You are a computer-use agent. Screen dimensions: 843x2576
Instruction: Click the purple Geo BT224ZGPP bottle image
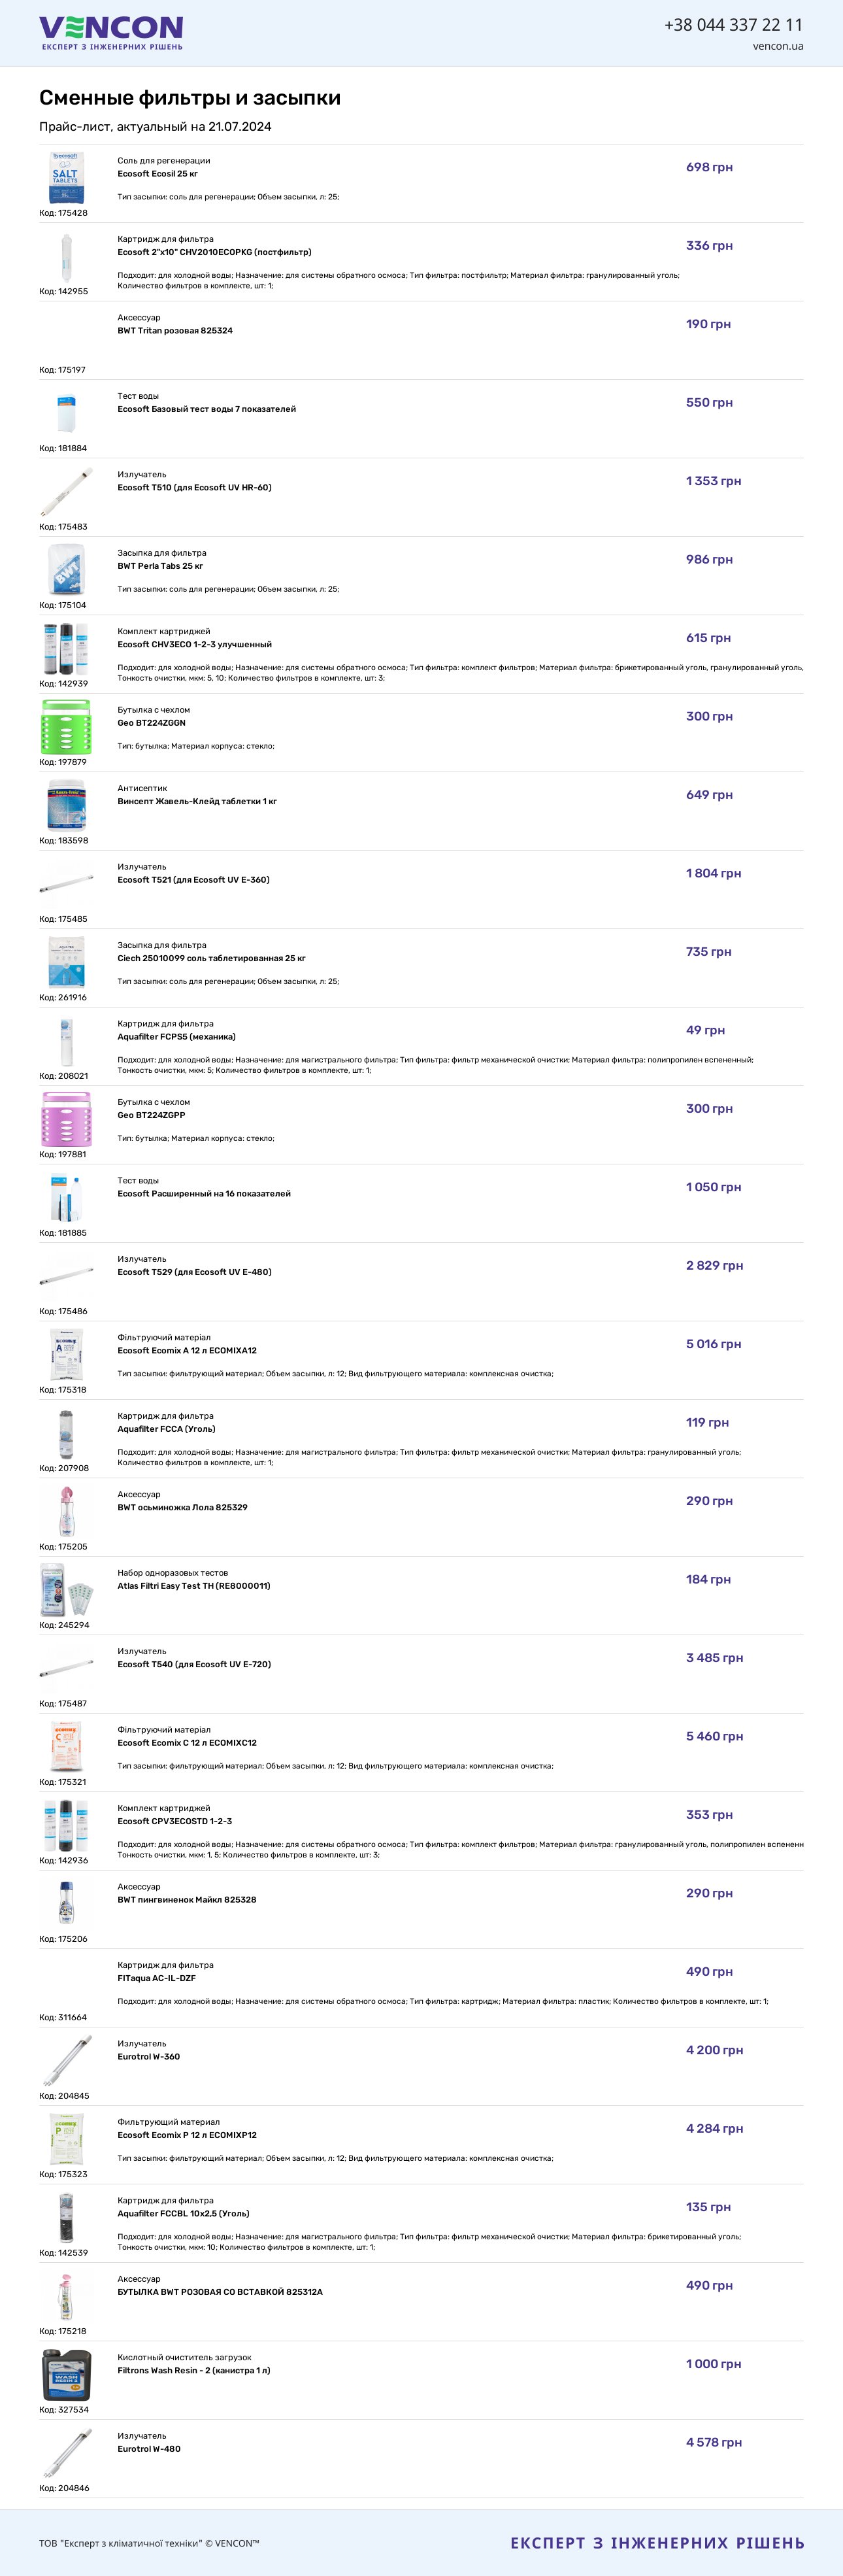pos(66,1119)
